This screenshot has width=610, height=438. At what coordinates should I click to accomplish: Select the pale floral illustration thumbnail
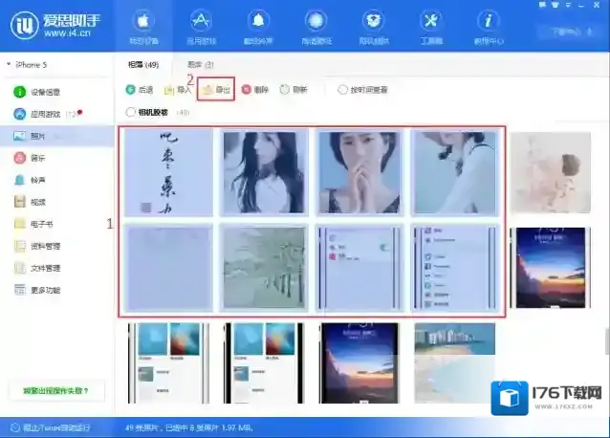pyautogui.click(x=551, y=173)
